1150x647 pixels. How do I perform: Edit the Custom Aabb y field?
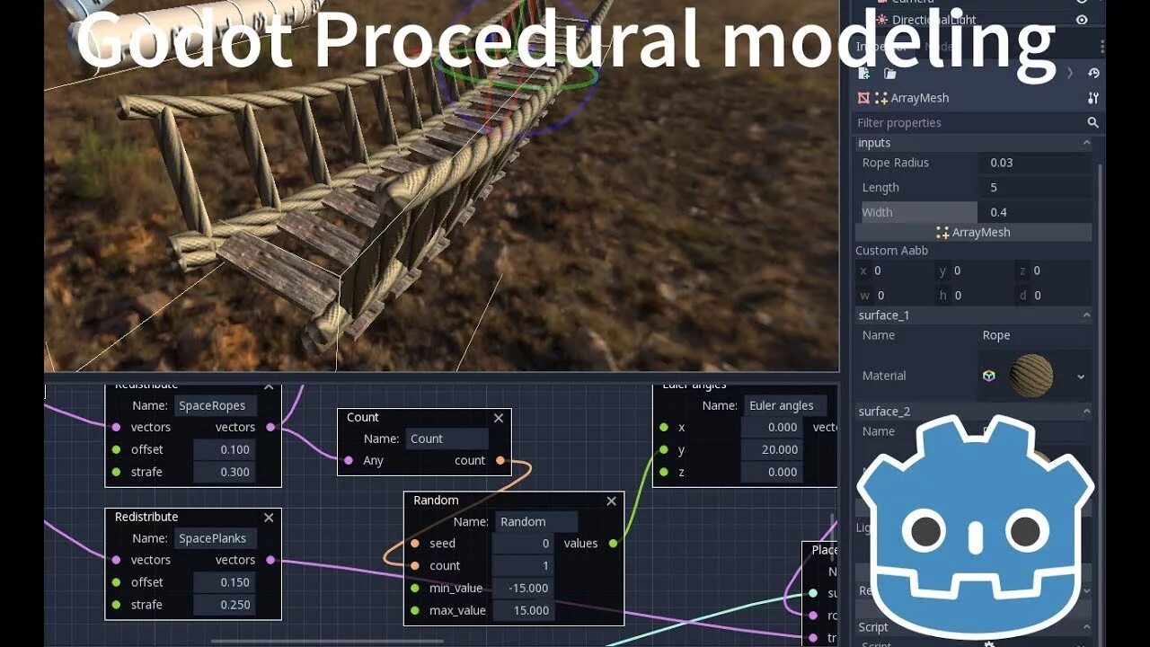pyautogui.click(x=974, y=270)
